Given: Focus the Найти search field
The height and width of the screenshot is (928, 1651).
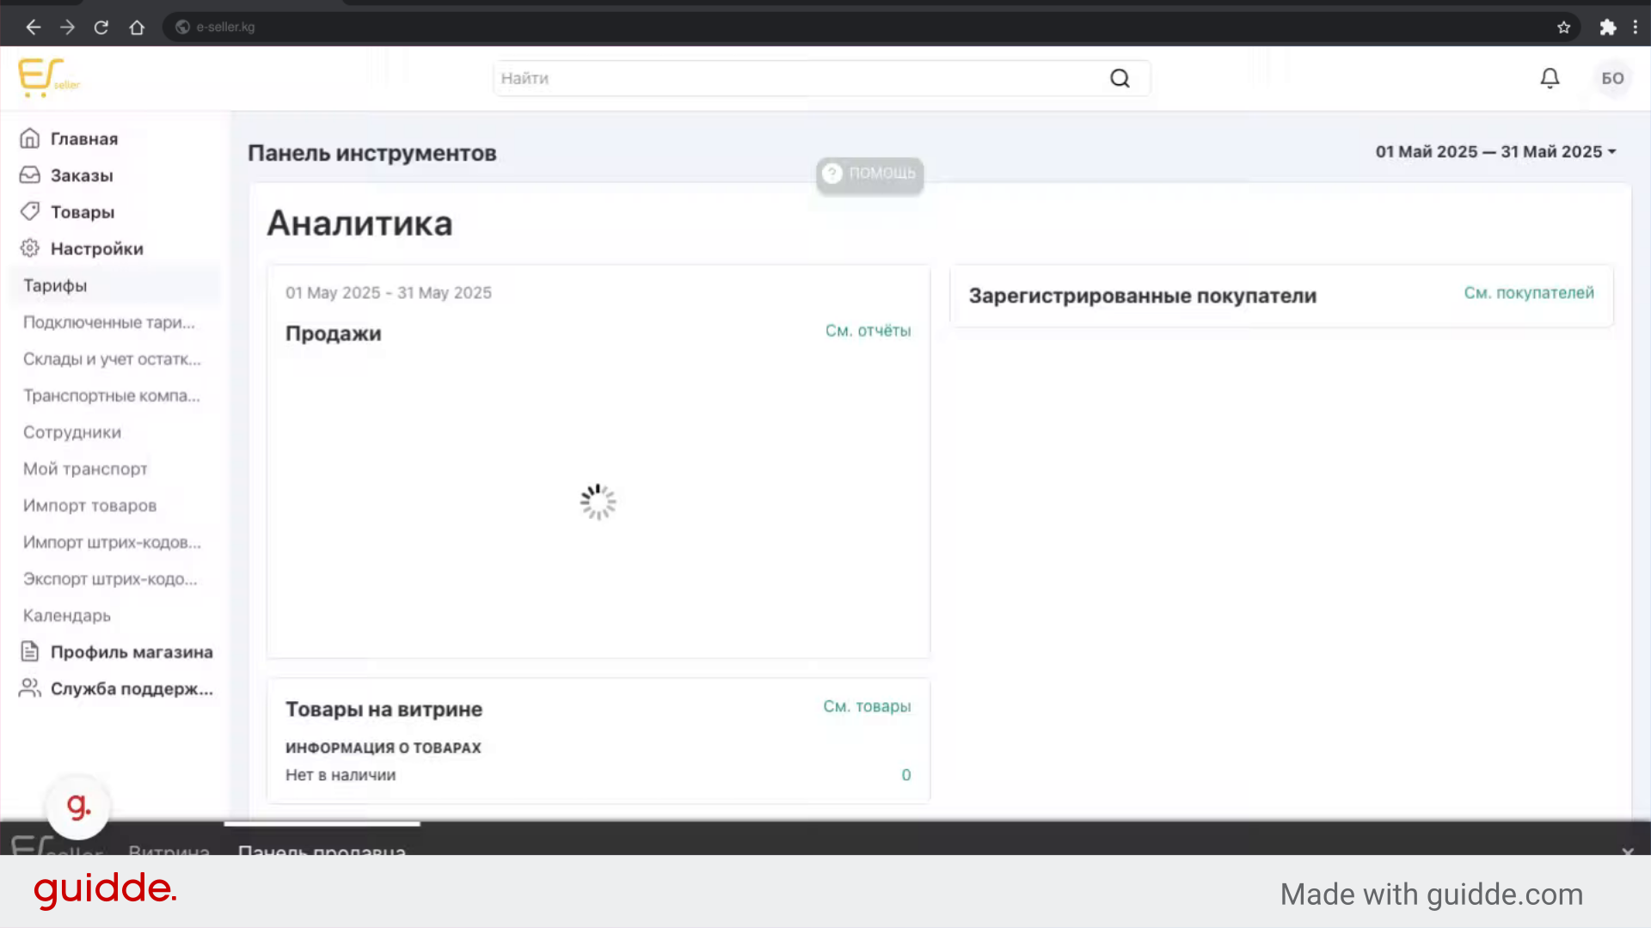Looking at the screenshot, I should pos(800,78).
